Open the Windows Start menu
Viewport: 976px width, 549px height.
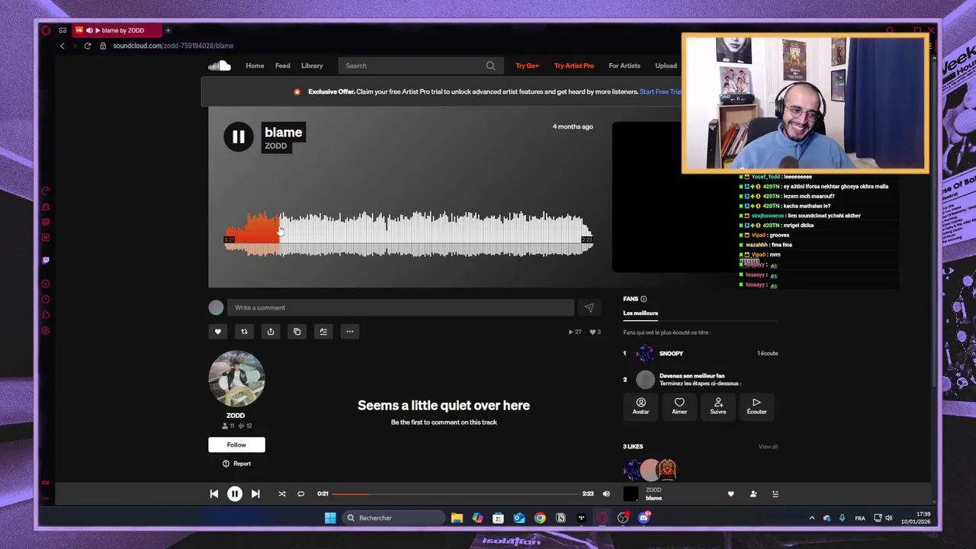coord(330,518)
